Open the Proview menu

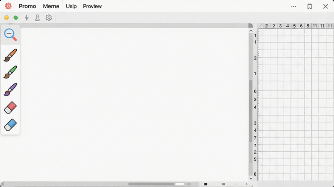pos(92,6)
